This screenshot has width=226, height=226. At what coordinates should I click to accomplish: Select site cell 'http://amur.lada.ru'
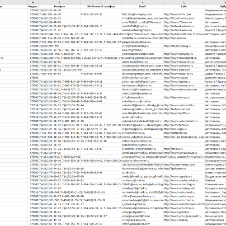point(184,220)
